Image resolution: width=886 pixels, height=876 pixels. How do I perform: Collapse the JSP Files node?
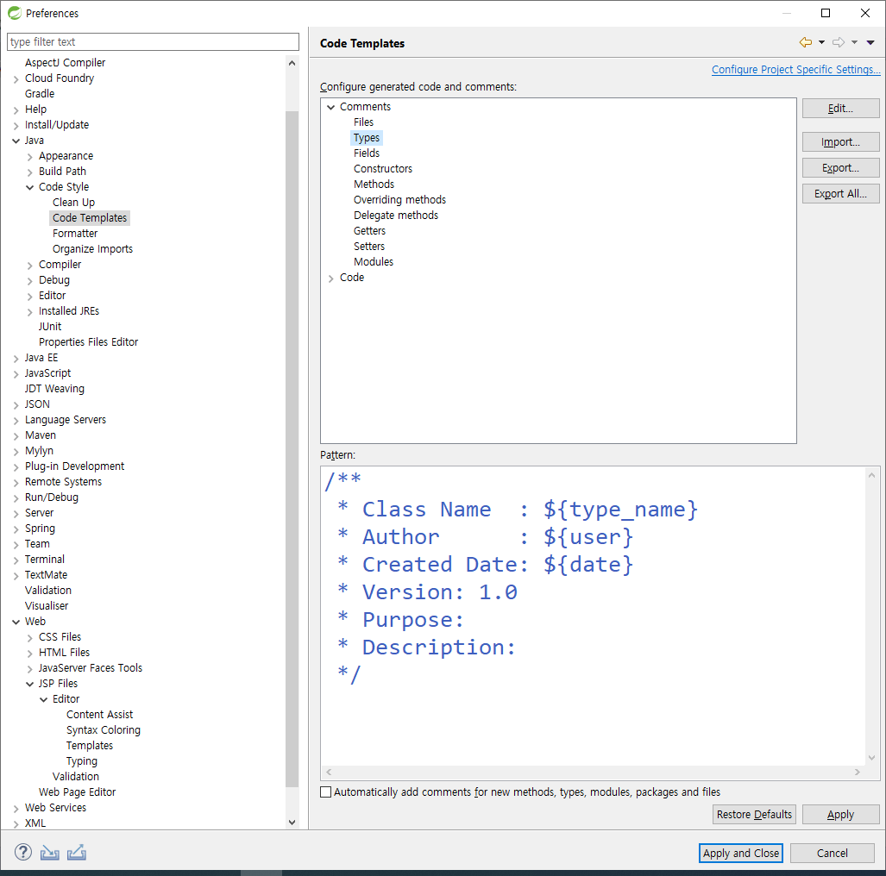30,684
